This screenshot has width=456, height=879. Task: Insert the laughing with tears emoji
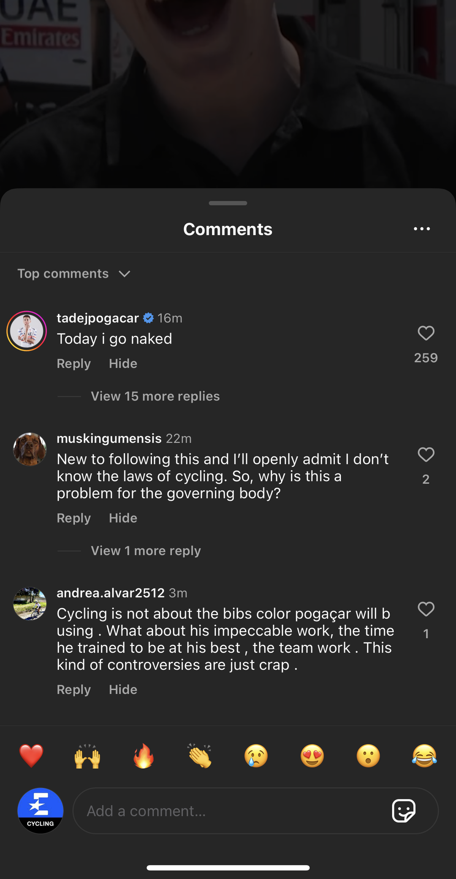pyautogui.click(x=424, y=756)
